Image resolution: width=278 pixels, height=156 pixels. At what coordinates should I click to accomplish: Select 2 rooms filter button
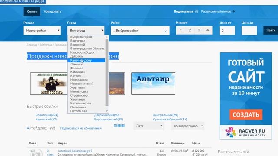click(x=190, y=30)
